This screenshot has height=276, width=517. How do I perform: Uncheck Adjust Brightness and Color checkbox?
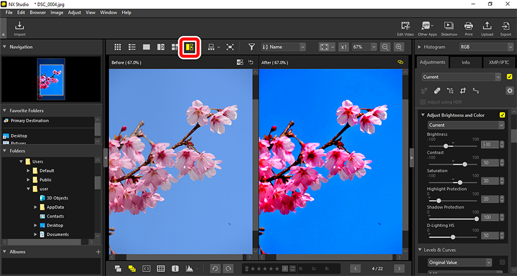(502, 115)
